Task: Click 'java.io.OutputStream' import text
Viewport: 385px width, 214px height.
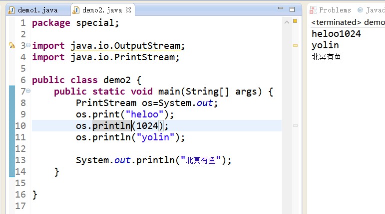Action: [125, 46]
